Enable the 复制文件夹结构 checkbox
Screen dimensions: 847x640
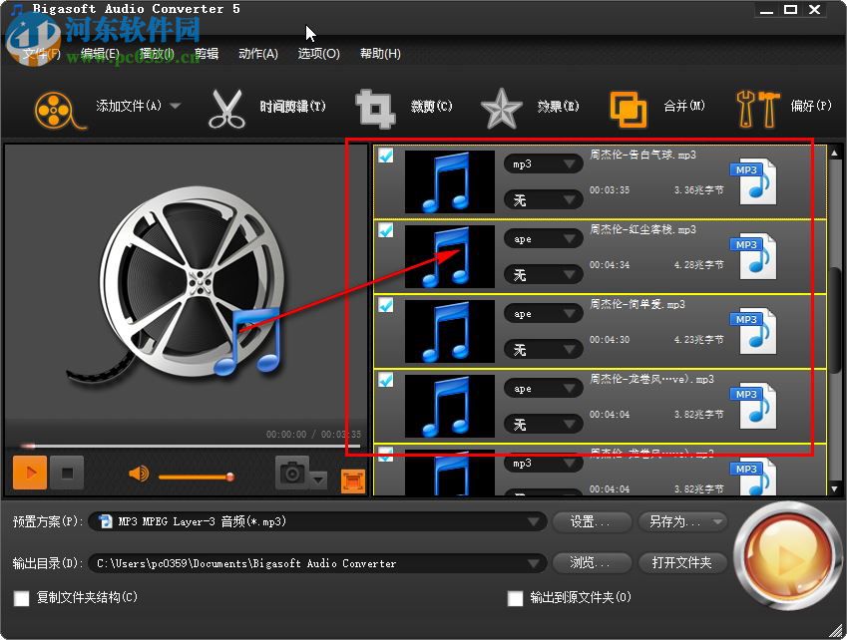point(19,598)
